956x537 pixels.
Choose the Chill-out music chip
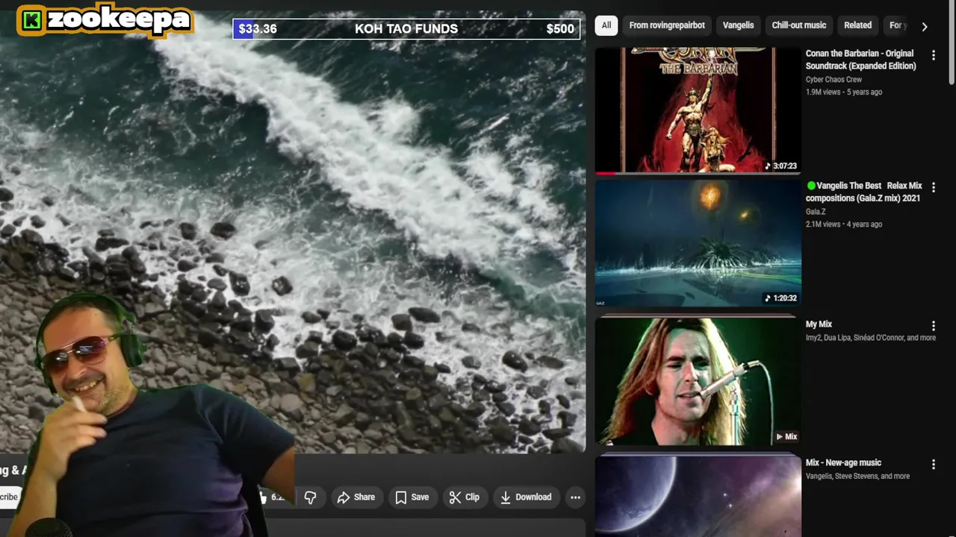799,25
